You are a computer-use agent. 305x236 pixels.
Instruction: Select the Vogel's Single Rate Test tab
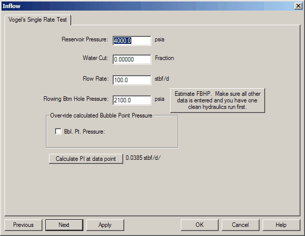38,20
